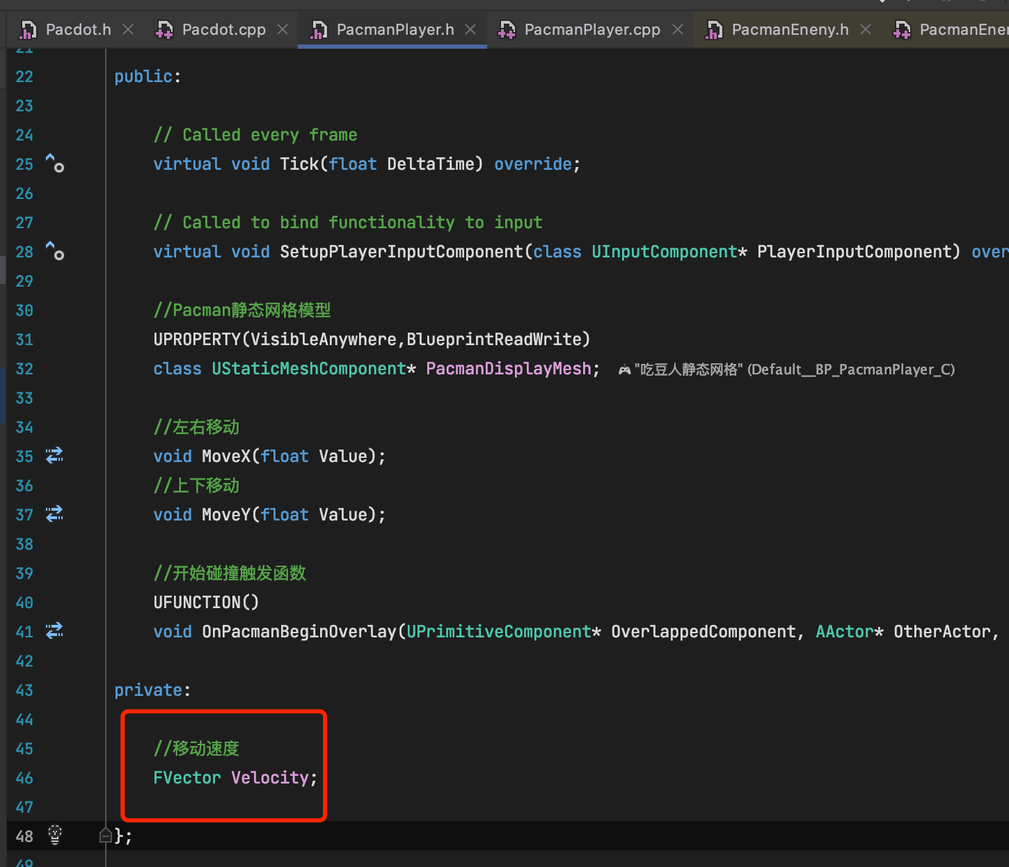Viewport: 1009px width, 867px height.
Task: Click the header file icon in the PacmanPlayer.h tab
Action: click(x=319, y=29)
